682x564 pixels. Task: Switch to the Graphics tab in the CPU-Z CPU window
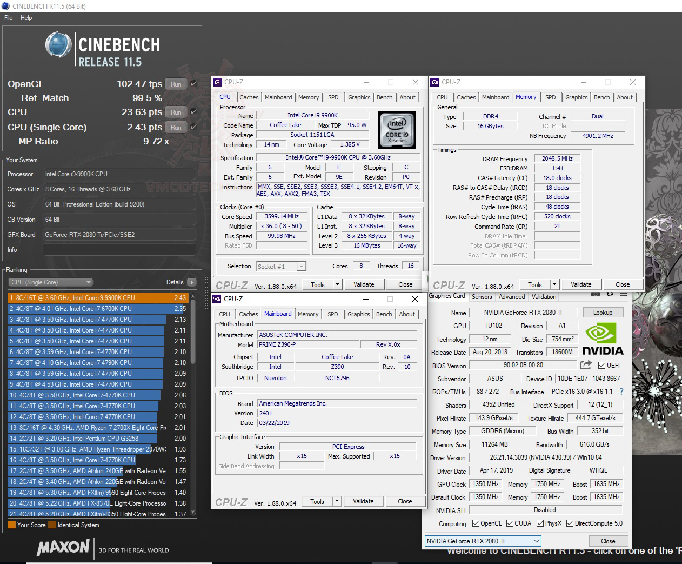click(x=359, y=97)
